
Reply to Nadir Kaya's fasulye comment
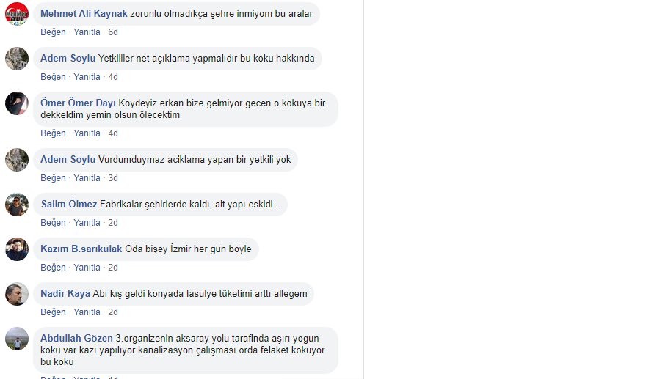(x=87, y=312)
